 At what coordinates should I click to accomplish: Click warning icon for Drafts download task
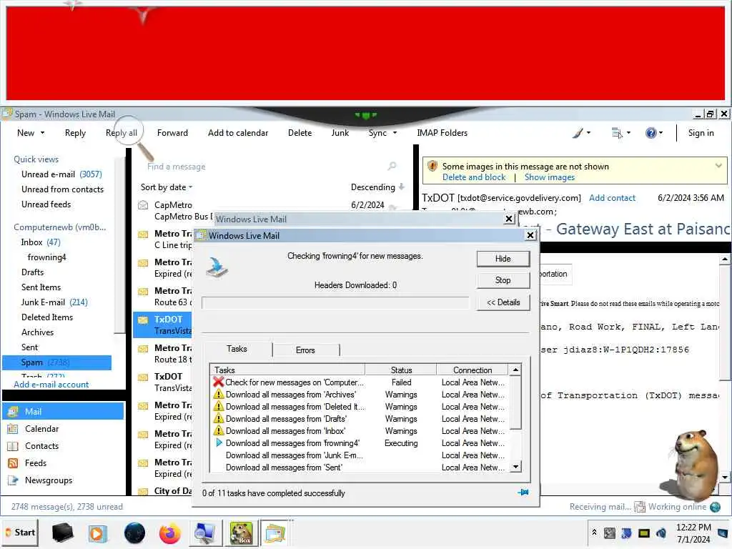[x=218, y=418]
